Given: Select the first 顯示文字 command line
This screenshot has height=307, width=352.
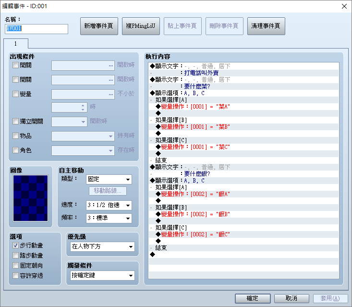Looking at the screenshot, I should [x=243, y=66].
